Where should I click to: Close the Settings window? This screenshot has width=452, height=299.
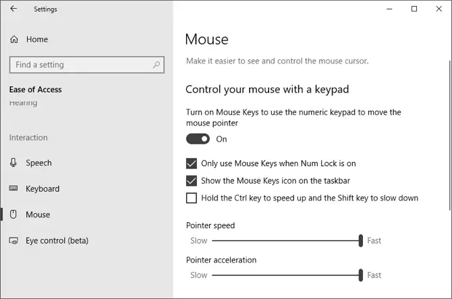pos(439,9)
